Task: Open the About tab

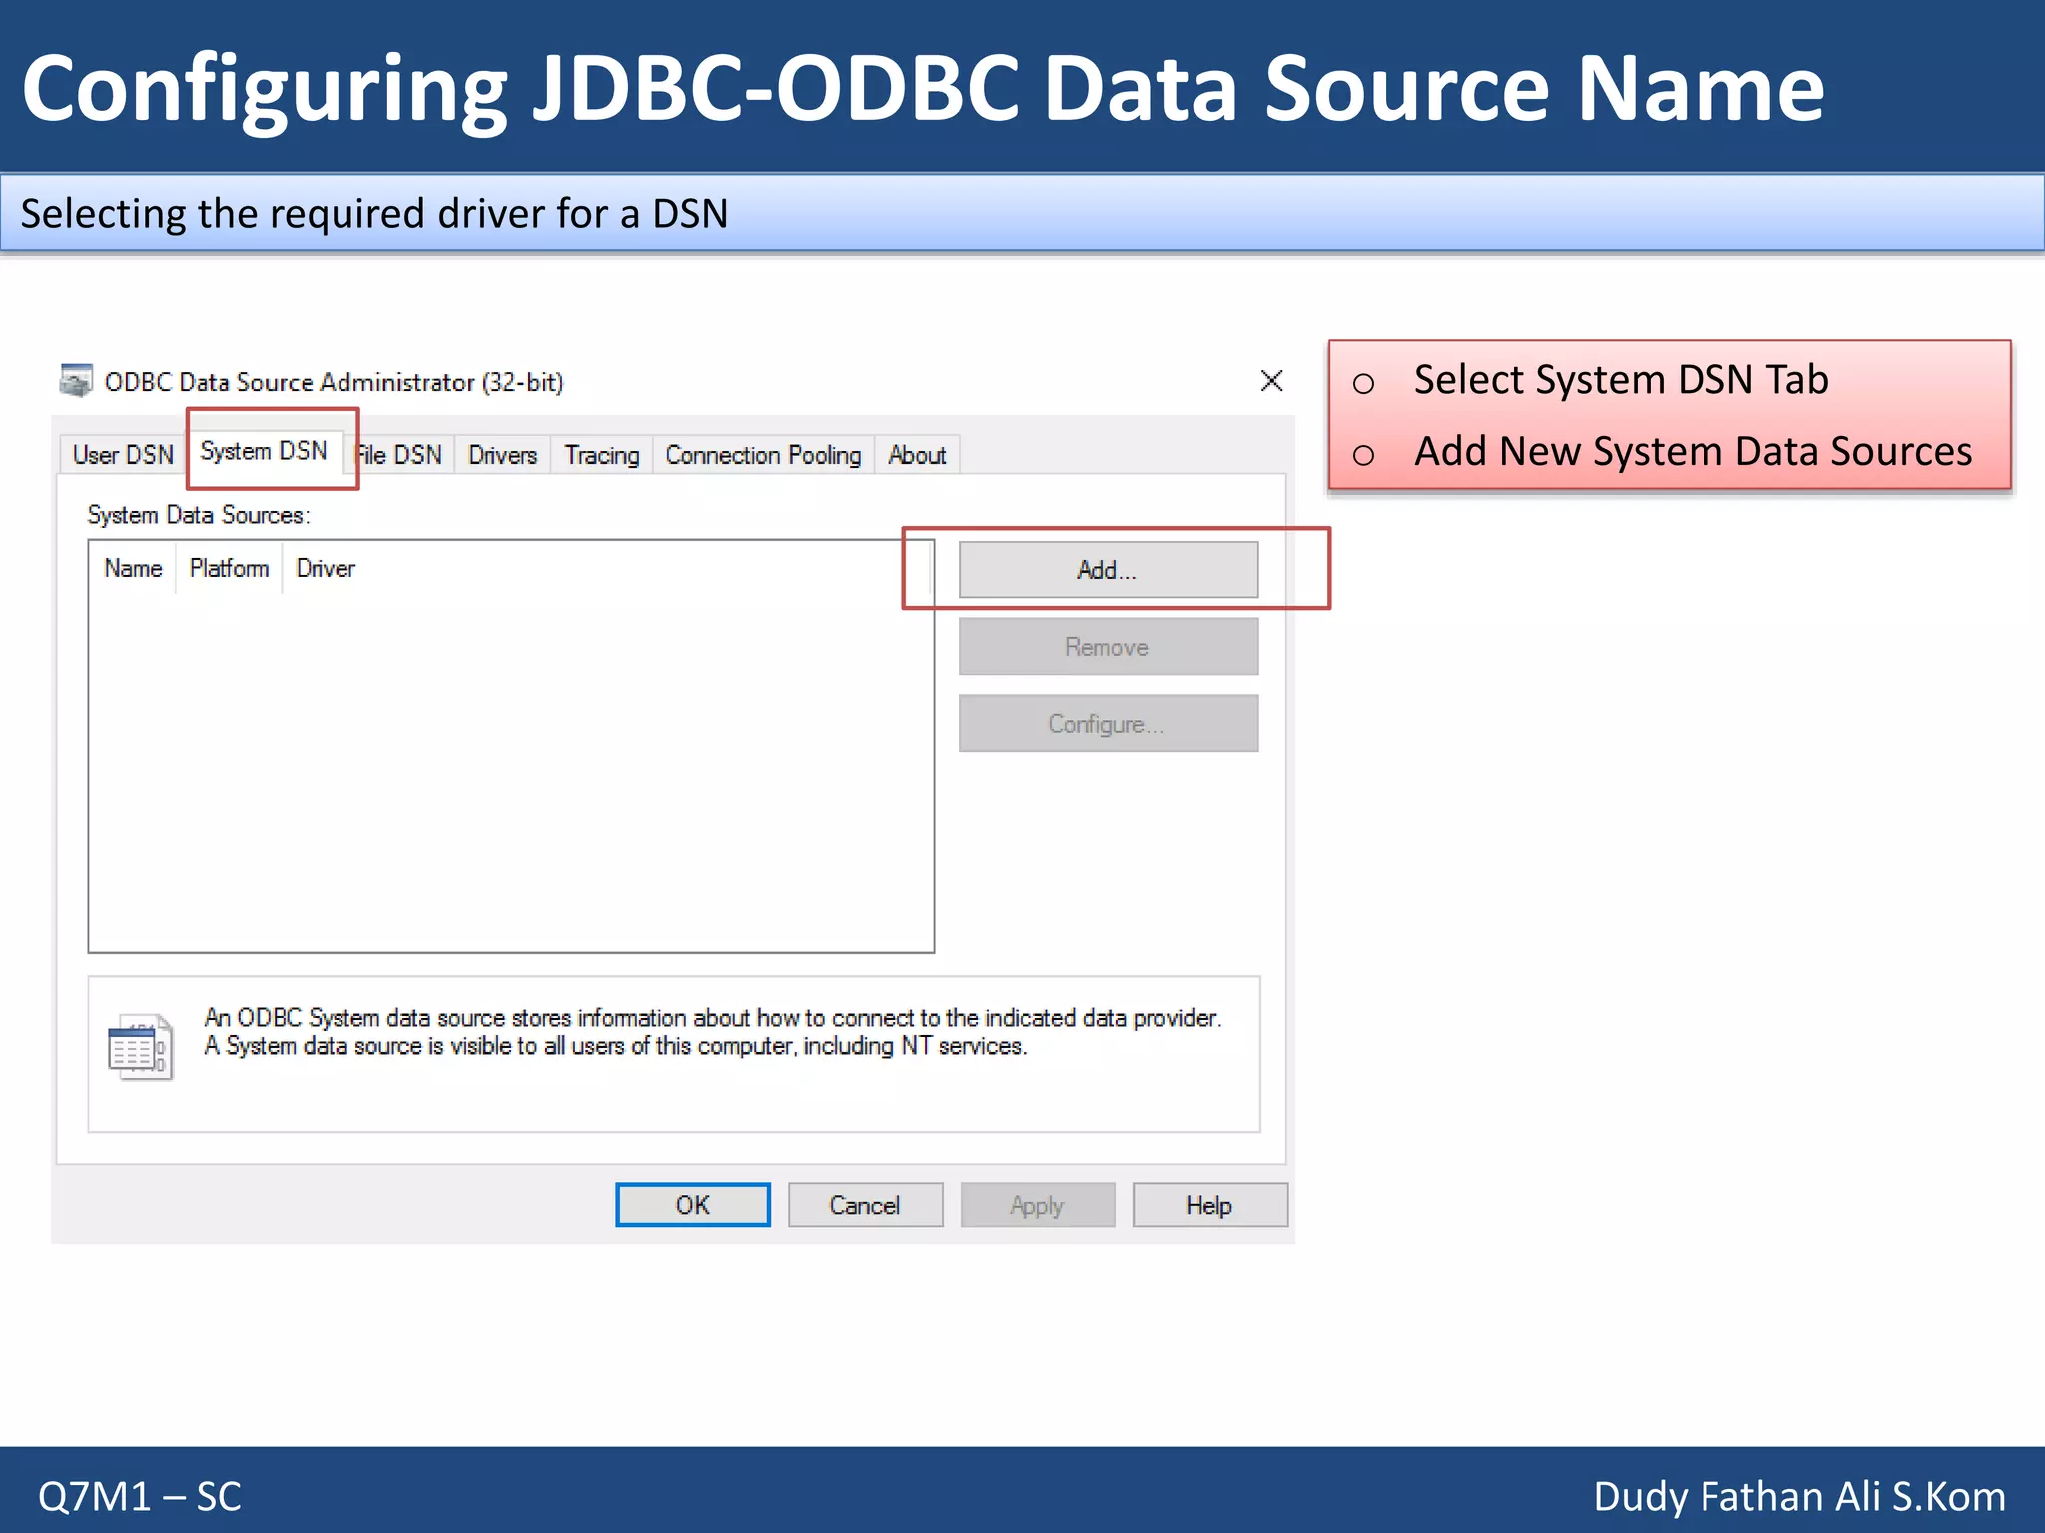Action: [x=917, y=455]
